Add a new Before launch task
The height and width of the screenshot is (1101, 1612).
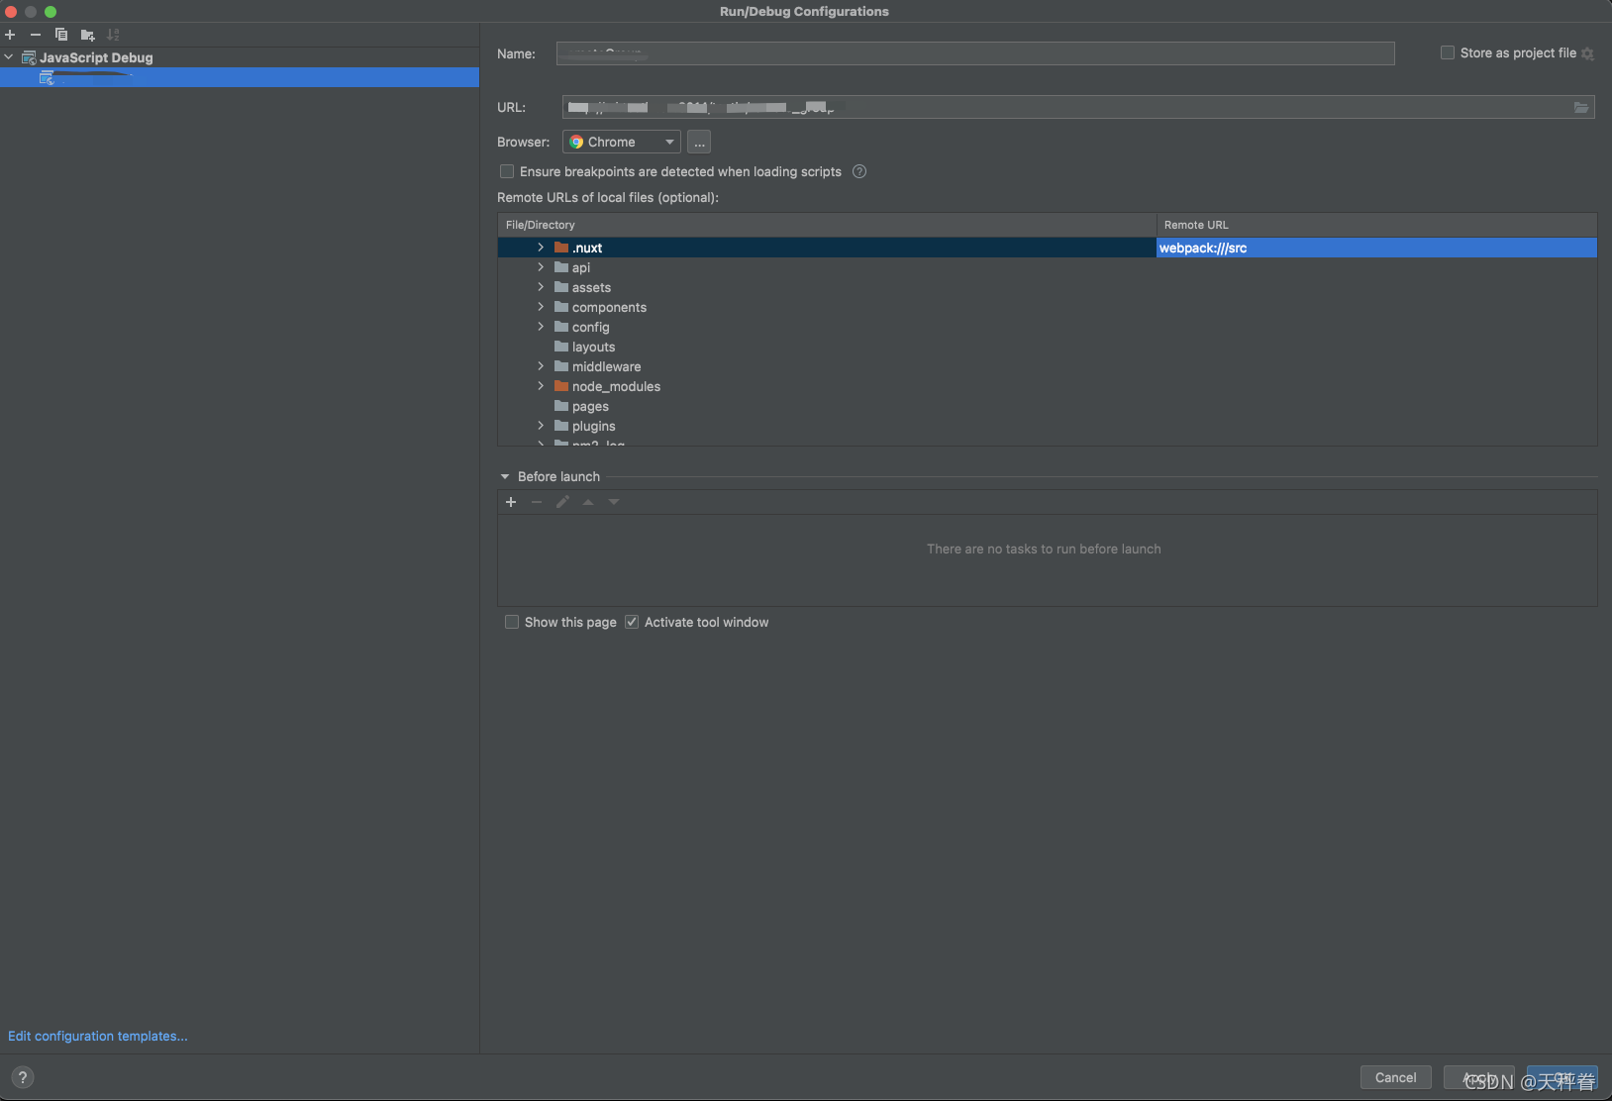(512, 502)
